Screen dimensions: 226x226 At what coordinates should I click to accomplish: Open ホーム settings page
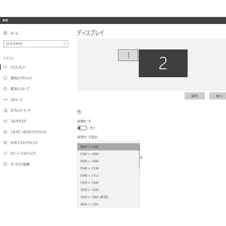(x=14, y=33)
